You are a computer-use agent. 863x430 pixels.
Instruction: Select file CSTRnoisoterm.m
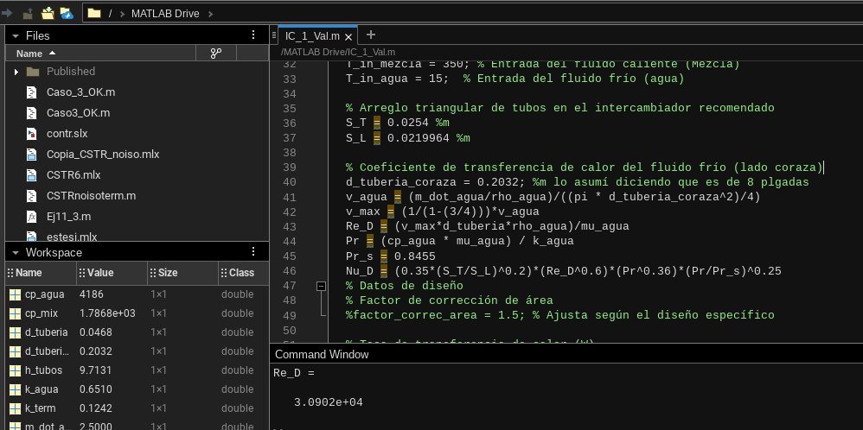tap(92, 196)
